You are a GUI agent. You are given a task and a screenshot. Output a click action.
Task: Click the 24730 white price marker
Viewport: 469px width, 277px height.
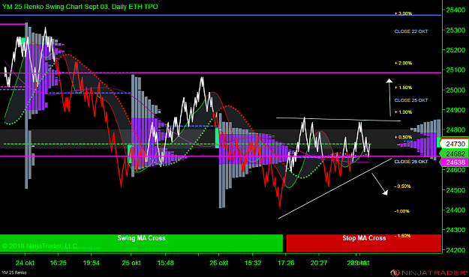(x=455, y=144)
